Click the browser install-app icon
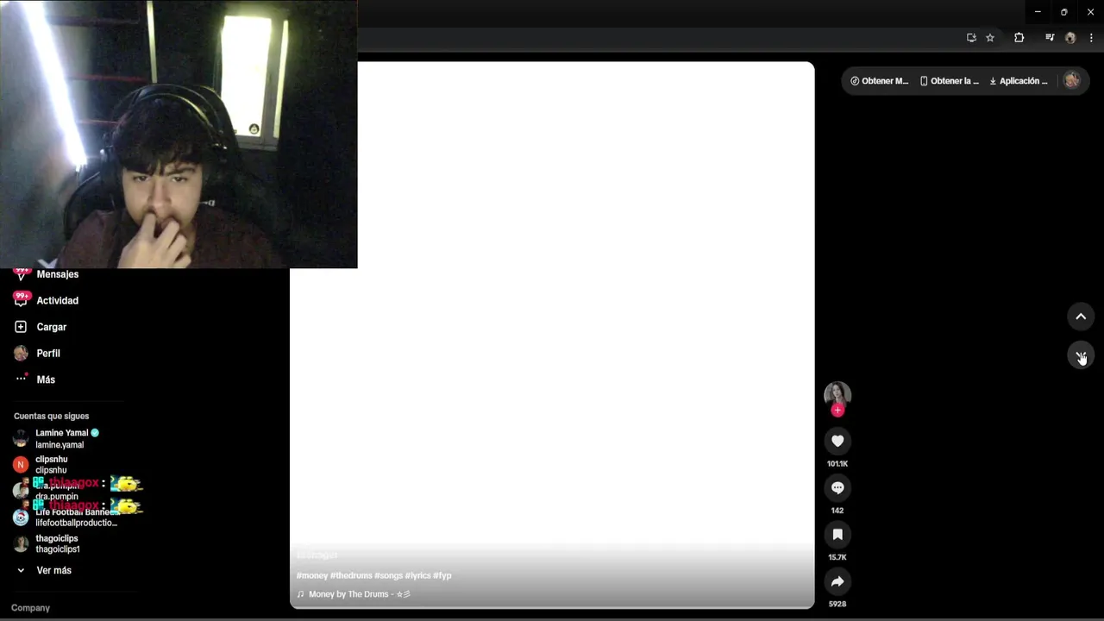This screenshot has height=621, width=1104. pyautogui.click(x=971, y=38)
